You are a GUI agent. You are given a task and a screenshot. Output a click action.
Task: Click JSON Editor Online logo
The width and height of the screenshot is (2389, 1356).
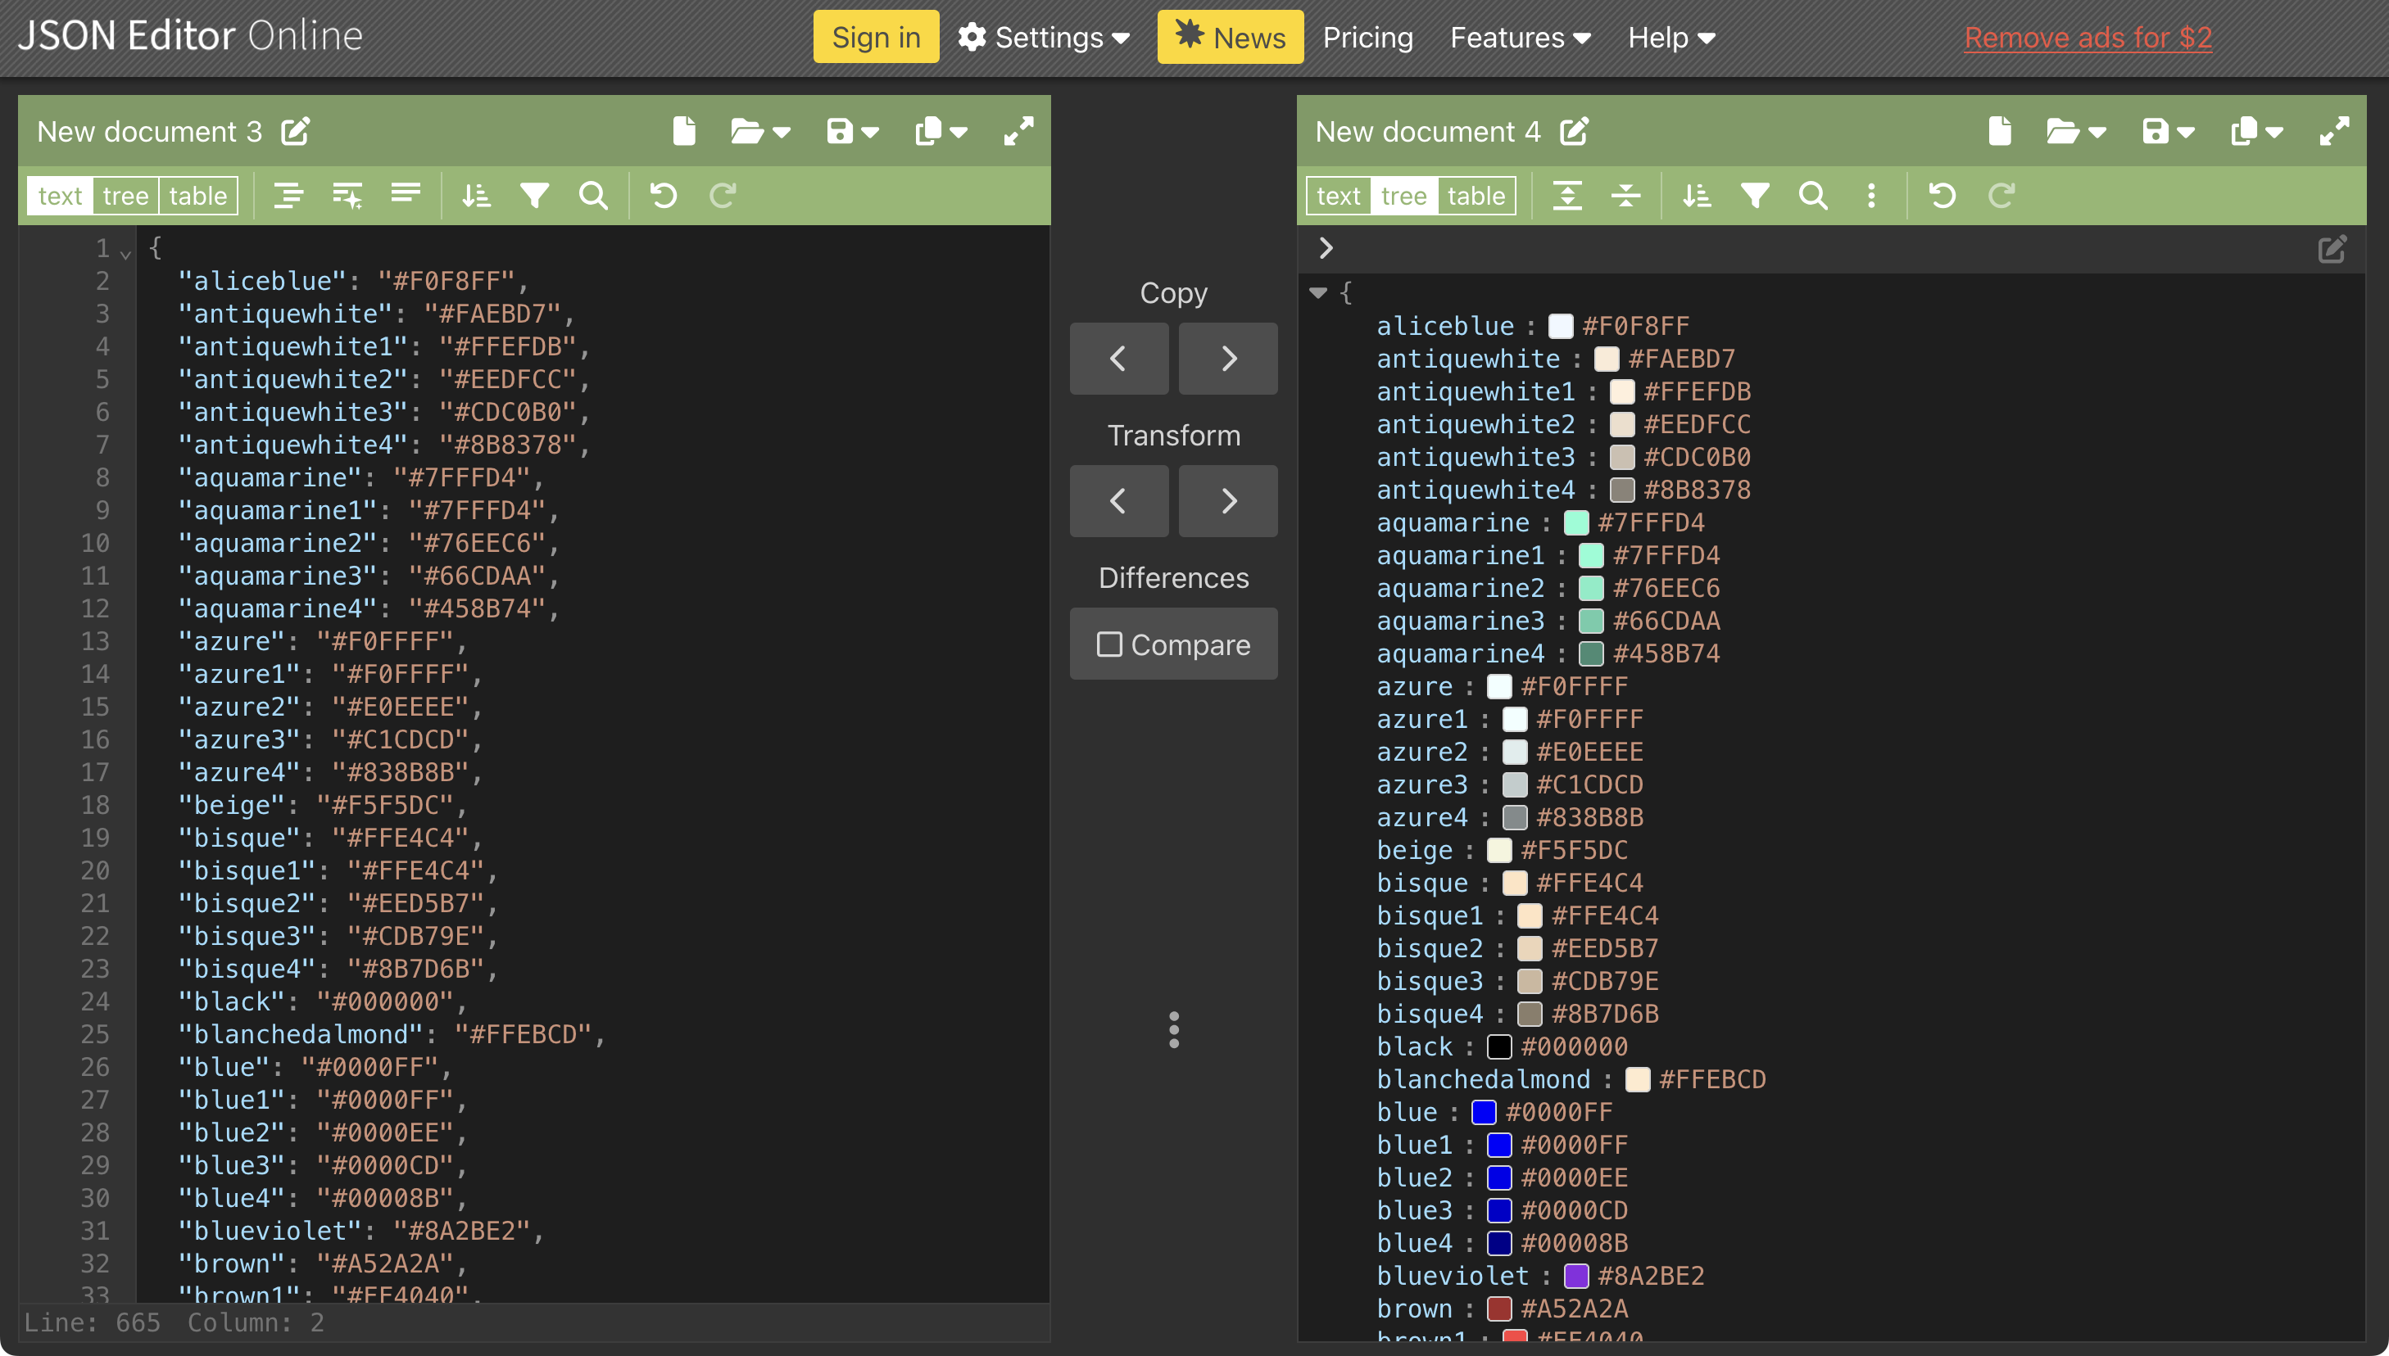point(190,35)
